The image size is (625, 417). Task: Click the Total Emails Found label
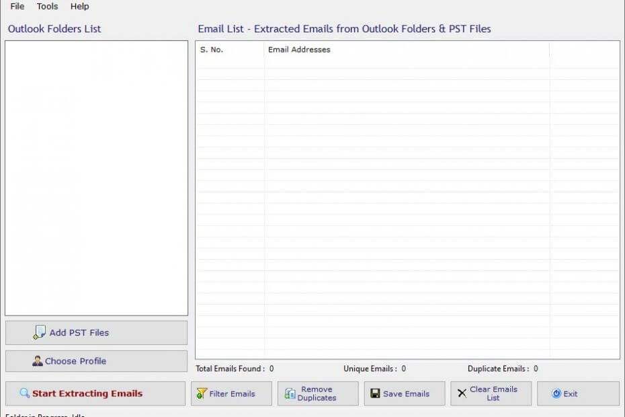point(230,369)
